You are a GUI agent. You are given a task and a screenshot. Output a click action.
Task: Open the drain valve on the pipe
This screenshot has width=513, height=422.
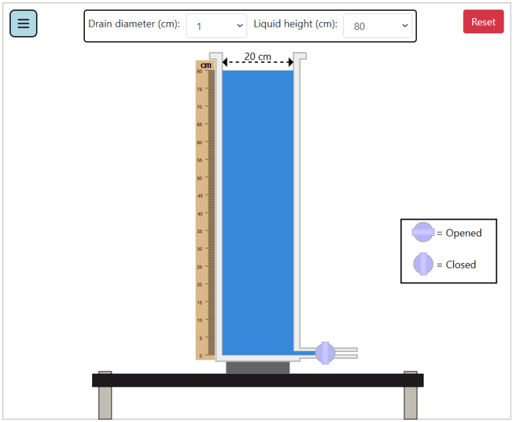coord(325,353)
